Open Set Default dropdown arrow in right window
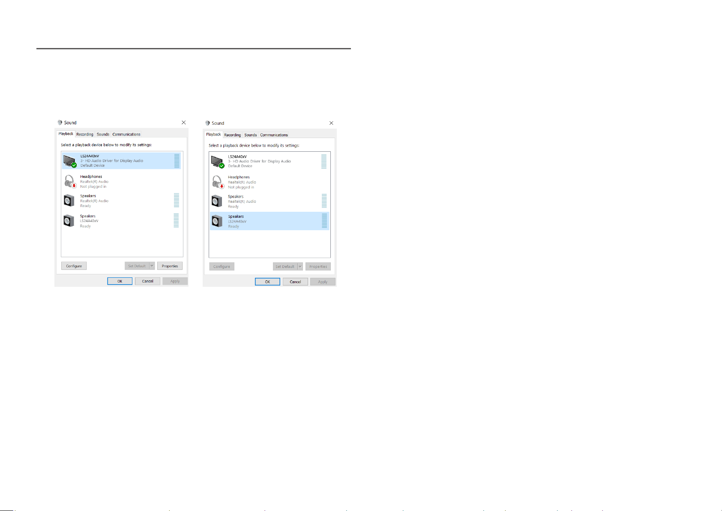 300,267
